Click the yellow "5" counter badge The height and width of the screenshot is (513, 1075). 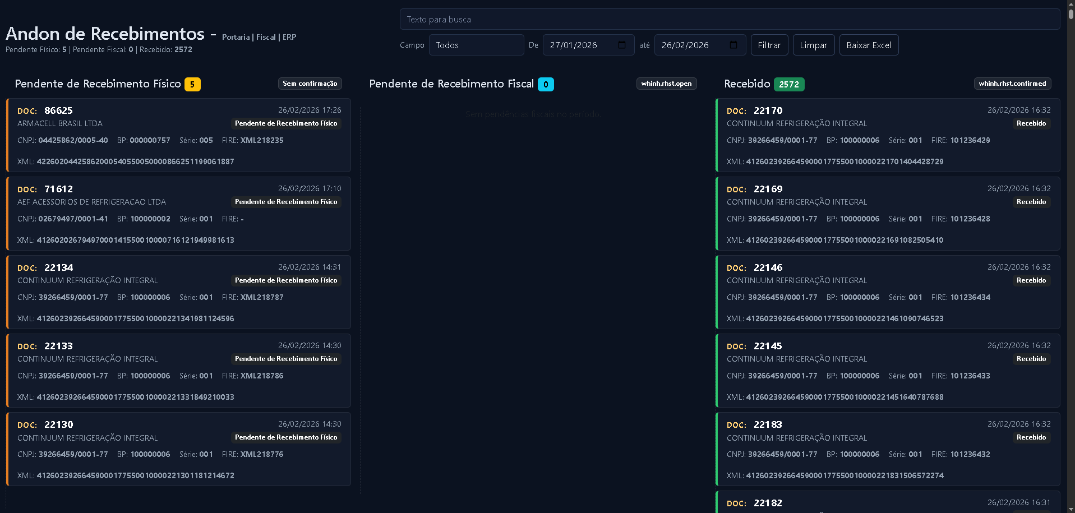pos(192,84)
